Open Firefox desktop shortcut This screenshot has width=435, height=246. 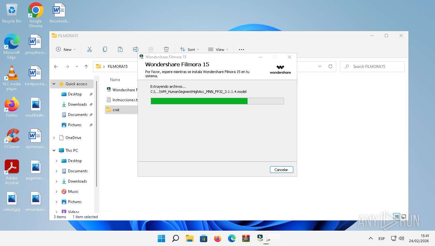[12, 107]
